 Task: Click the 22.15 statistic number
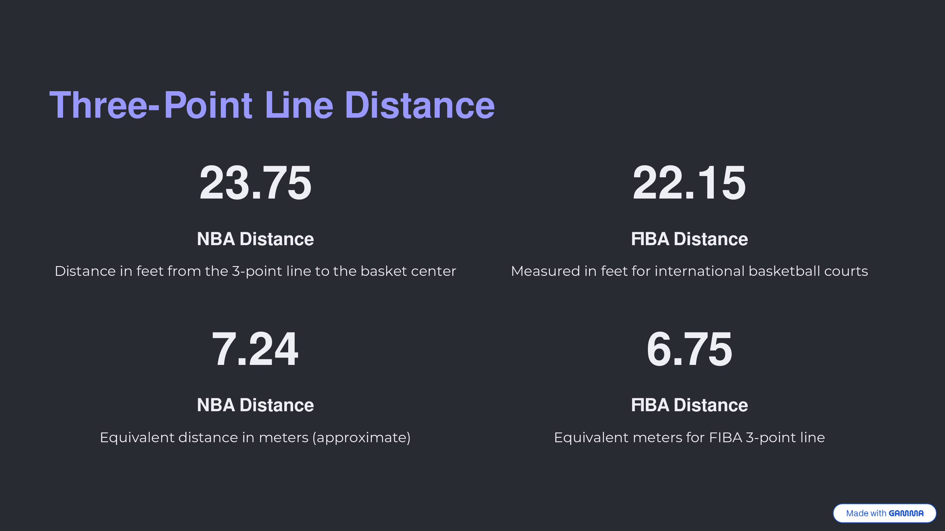pos(689,183)
